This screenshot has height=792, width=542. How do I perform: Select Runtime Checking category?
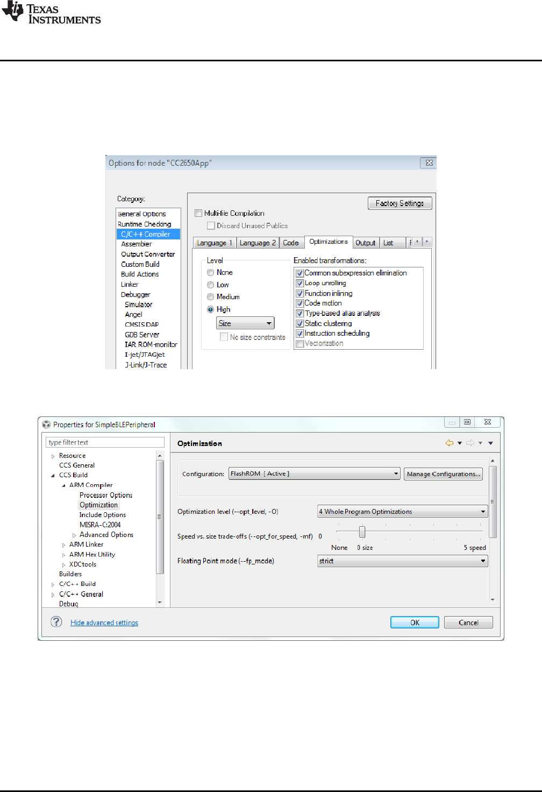(145, 224)
